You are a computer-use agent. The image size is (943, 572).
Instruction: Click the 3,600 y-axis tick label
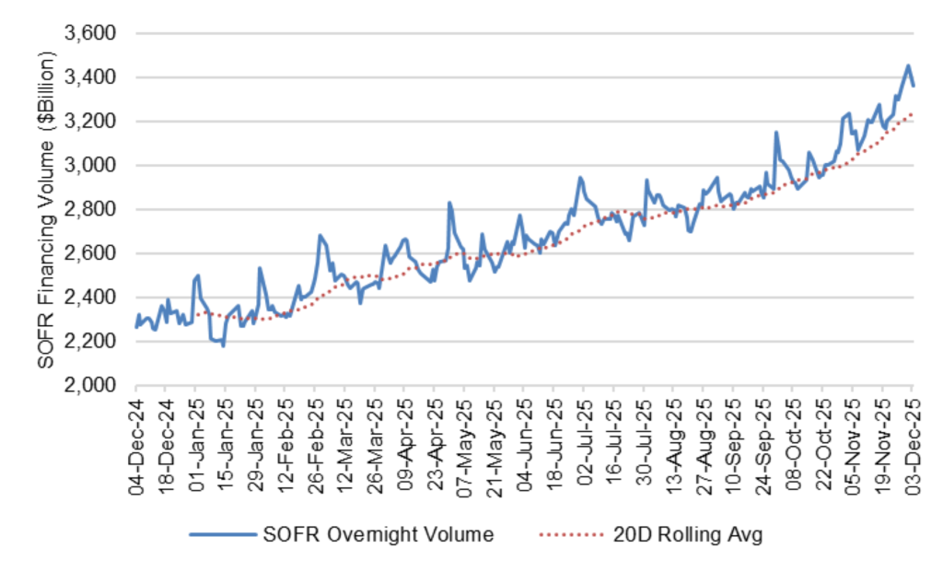coord(89,34)
